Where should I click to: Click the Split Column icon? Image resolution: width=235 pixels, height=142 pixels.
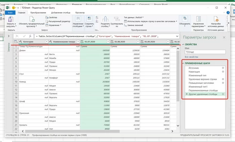[x=105, y=19]
